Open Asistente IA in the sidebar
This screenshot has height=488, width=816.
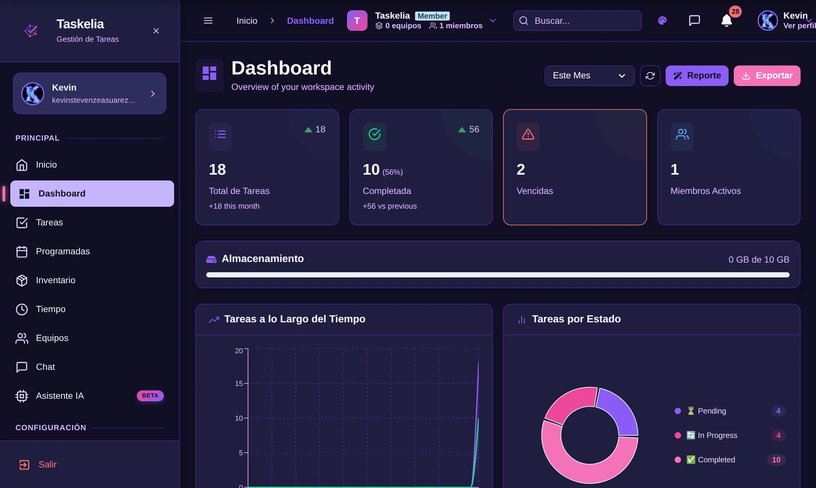92,396
